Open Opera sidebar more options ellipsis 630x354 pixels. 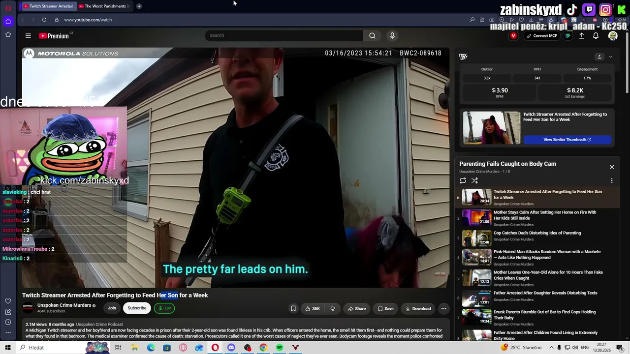coord(8,333)
